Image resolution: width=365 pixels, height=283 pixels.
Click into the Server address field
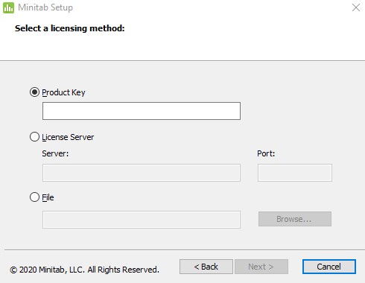142,173
